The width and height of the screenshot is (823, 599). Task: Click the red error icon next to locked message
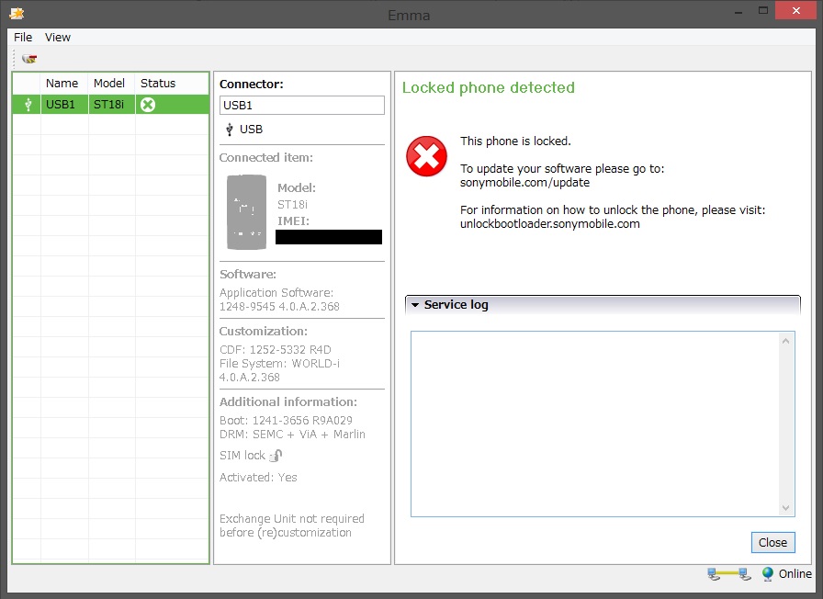click(425, 155)
